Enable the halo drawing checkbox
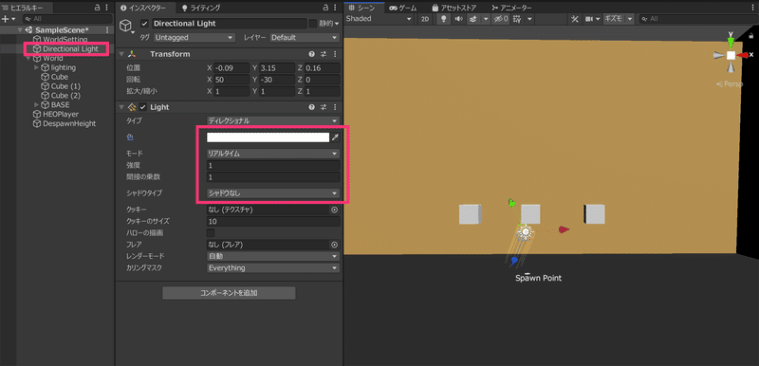This screenshot has width=759, height=366. click(211, 233)
